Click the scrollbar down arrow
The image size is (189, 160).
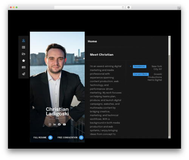[x=169, y=137]
